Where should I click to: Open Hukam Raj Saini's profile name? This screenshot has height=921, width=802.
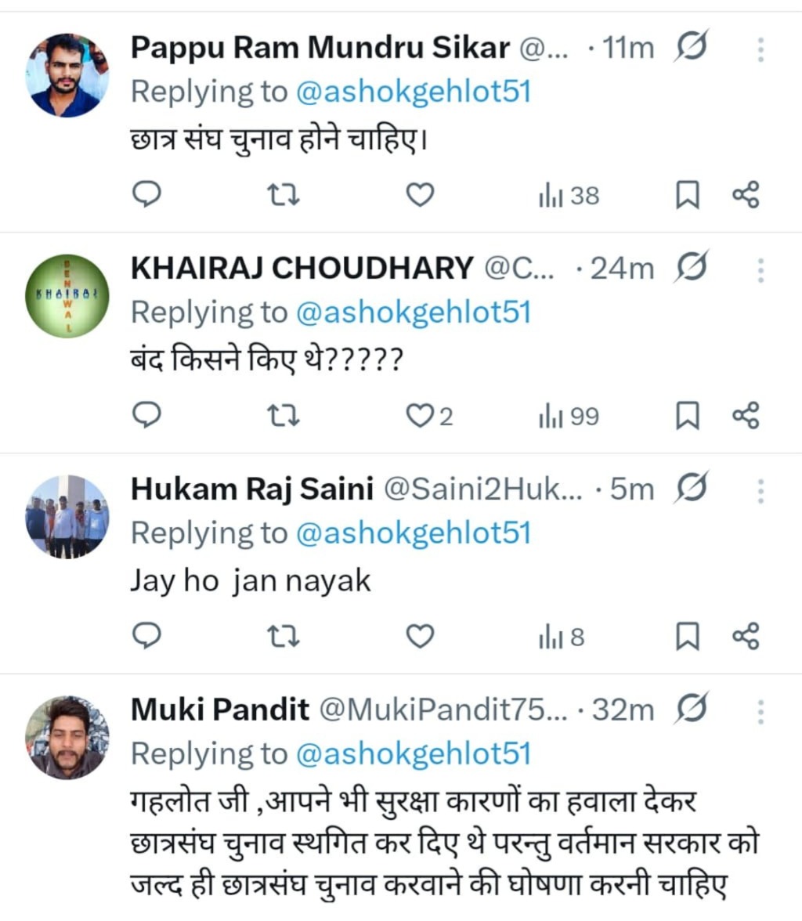pos(251,489)
